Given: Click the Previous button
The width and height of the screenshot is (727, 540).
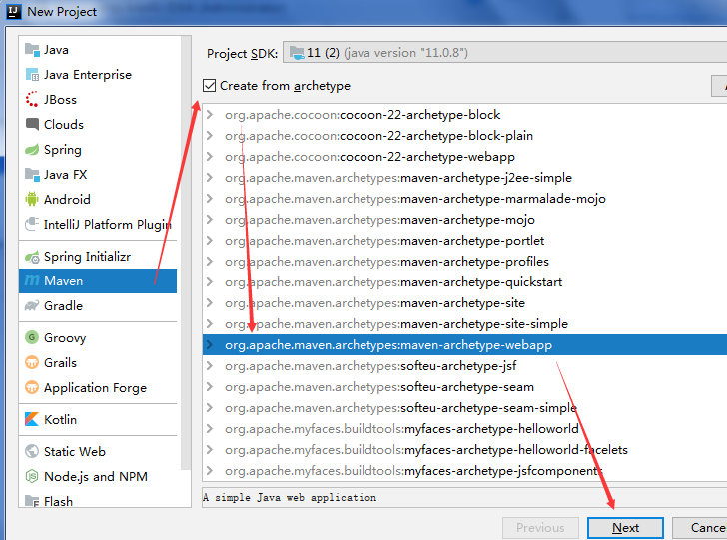Looking at the screenshot, I should coord(540,528).
